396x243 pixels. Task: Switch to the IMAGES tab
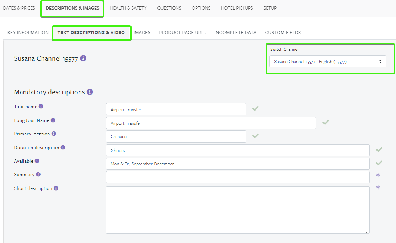142,32
